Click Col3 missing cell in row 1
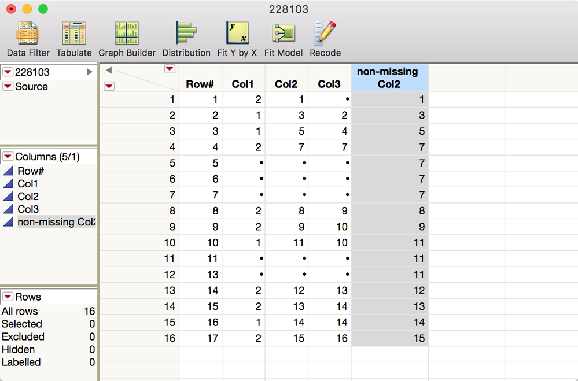Viewport: 578px width, 381px height. [330, 99]
